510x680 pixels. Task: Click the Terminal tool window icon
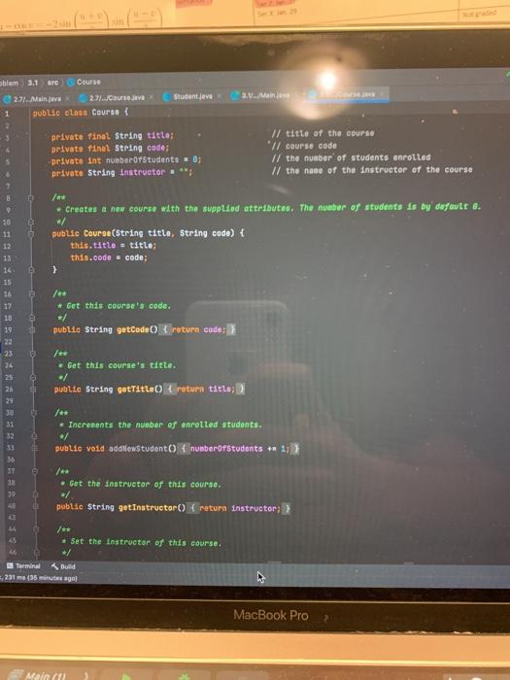(x=10, y=566)
